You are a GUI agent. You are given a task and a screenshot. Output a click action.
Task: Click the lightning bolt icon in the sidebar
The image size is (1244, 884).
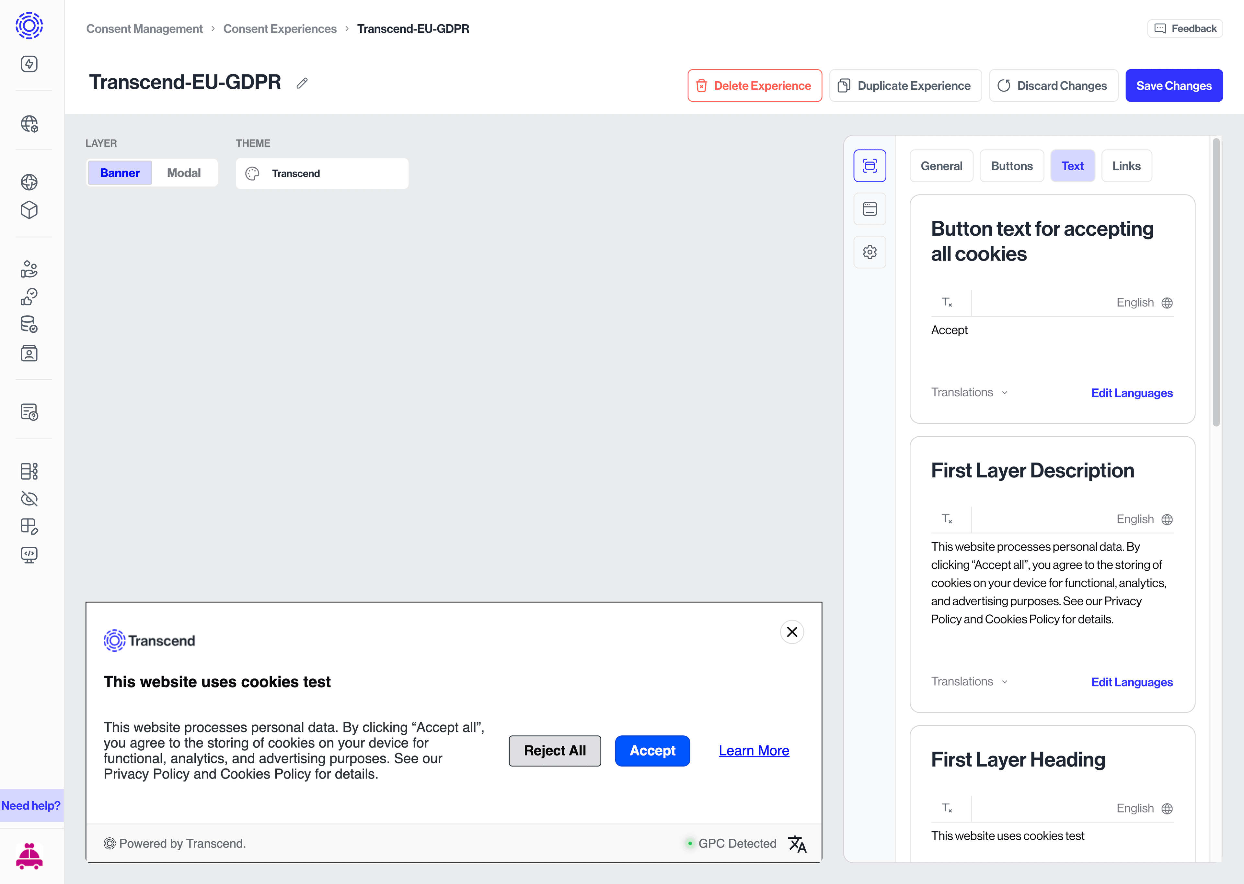pos(28,64)
